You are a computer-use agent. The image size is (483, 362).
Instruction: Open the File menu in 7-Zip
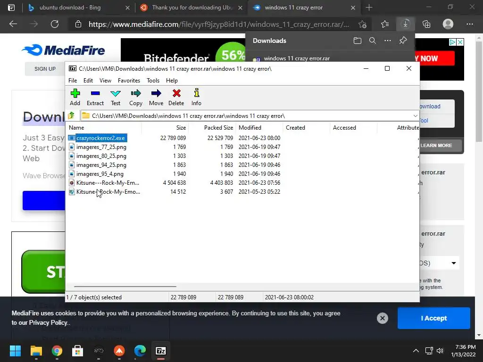pos(73,80)
